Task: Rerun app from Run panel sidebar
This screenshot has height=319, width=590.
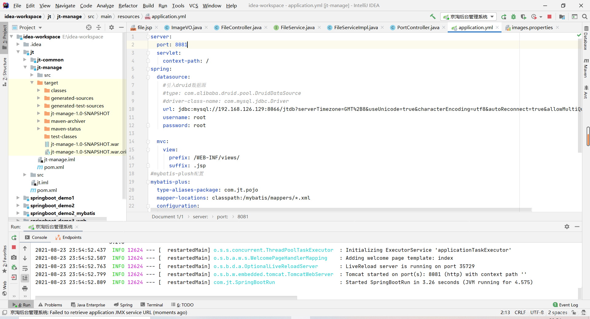Action: pos(14,238)
